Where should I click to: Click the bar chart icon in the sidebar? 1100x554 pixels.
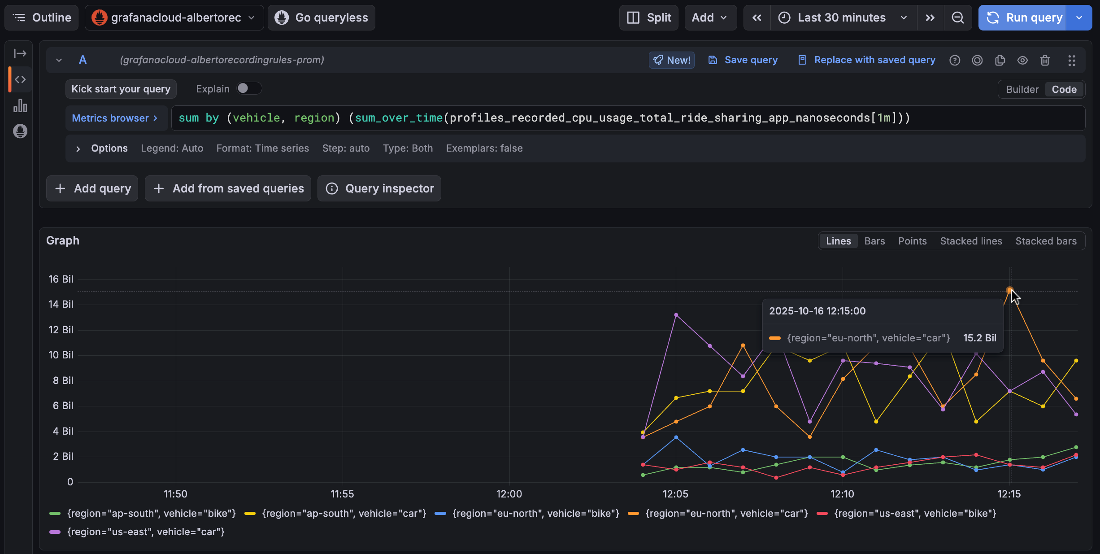[x=20, y=106]
